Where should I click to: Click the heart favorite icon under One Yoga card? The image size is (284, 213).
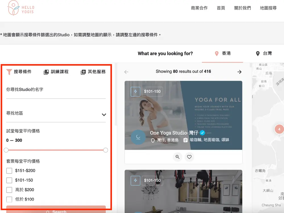(189, 157)
